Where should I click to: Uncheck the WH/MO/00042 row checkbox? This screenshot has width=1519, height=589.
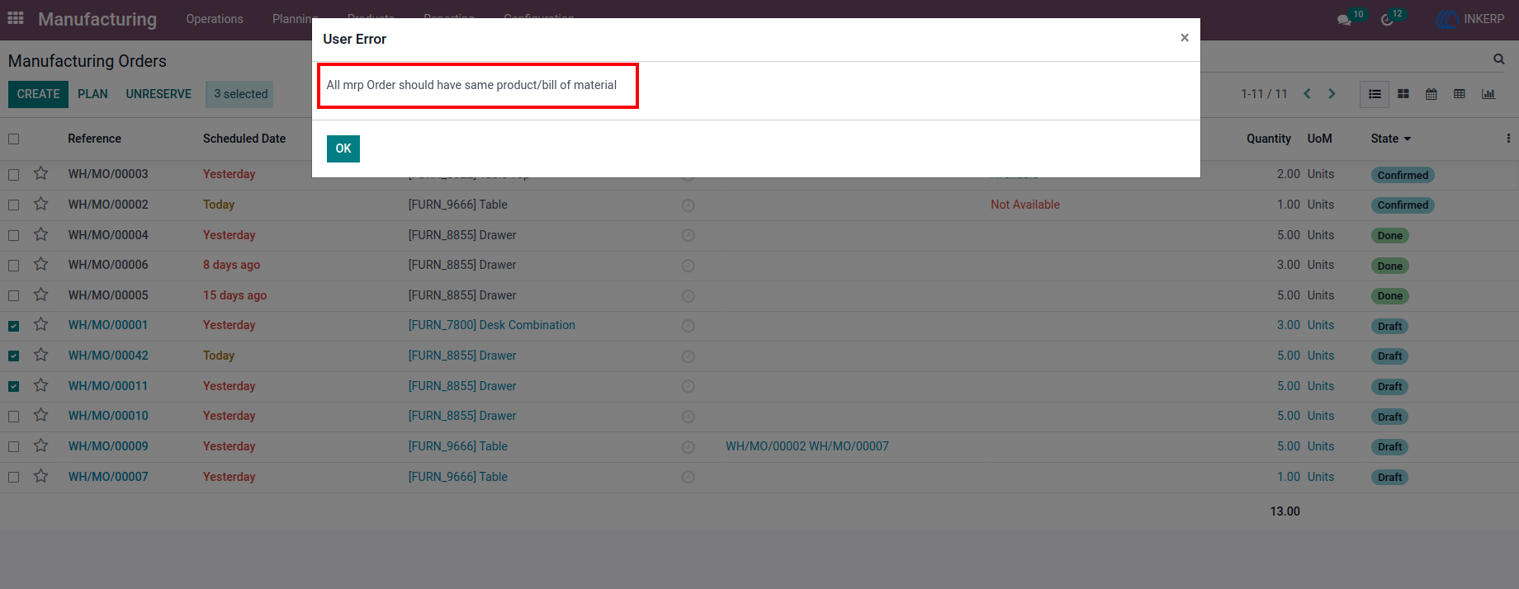14,356
